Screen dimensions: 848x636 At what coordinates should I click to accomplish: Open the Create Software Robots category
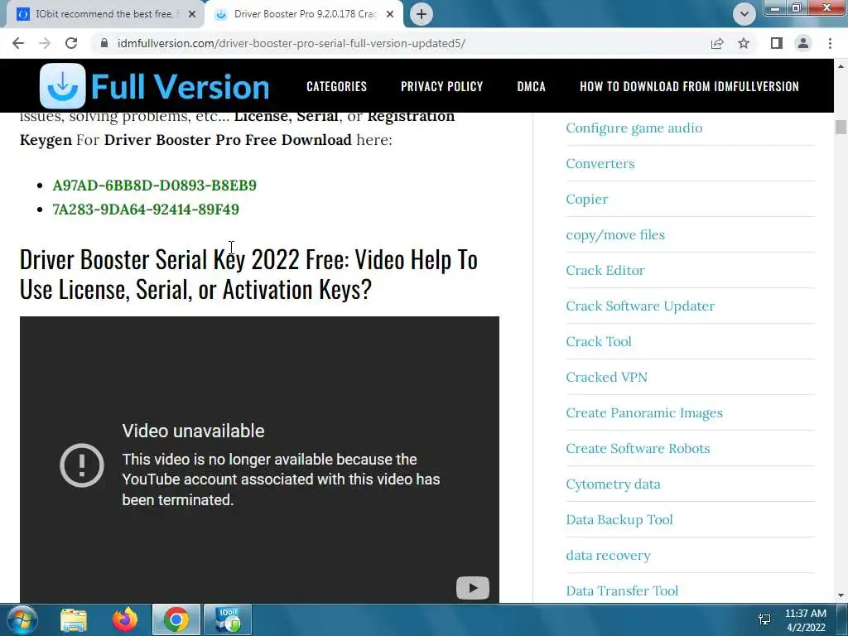coord(638,449)
